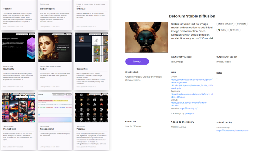Click the Tabnine card description text

coord(18,18)
